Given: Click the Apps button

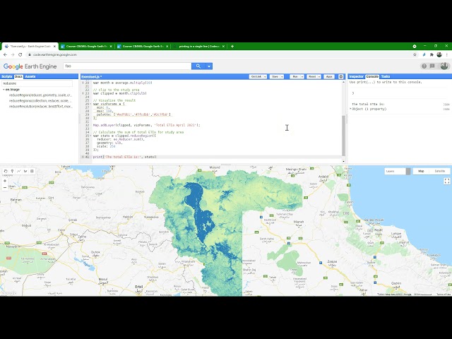Looking at the screenshot, I should tap(329, 76).
